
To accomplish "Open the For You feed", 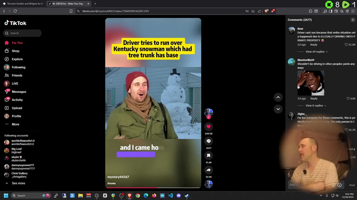I will (x=17, y=43).
